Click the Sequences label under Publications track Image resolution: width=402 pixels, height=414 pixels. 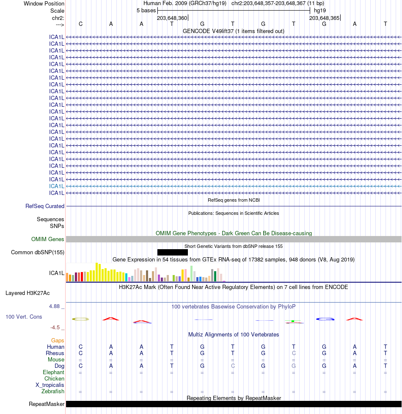tap(50, 220)
